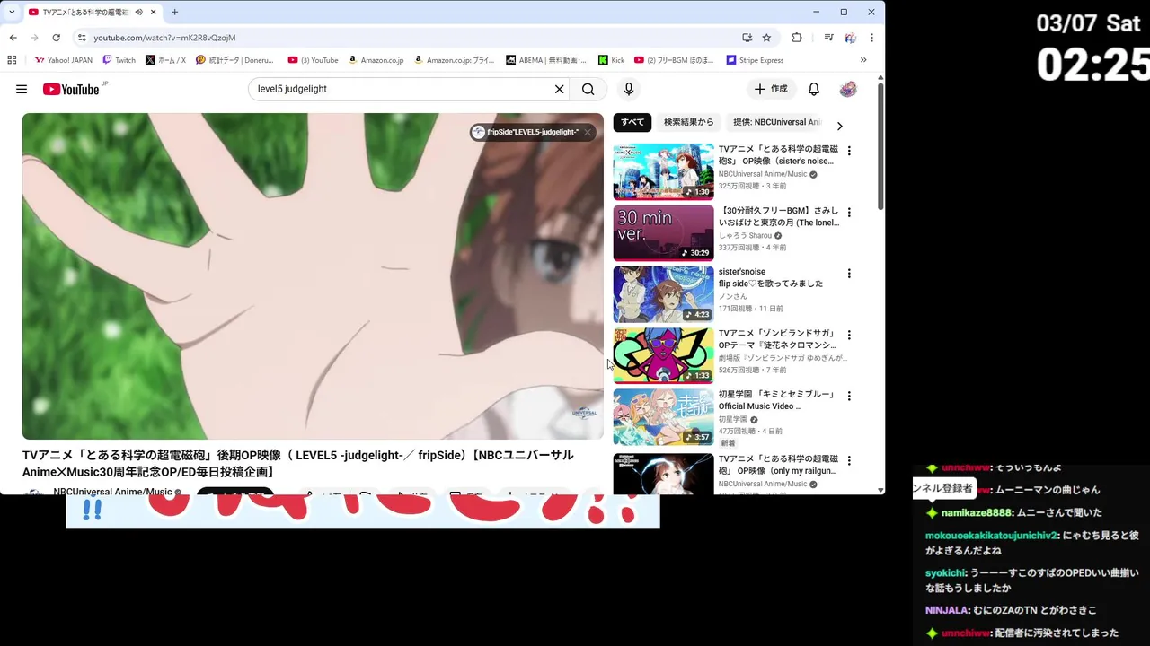Open more options for 30分耐久フリーBGM video
The height and width of the screenshot is (646, 1150).
[849, 212]
